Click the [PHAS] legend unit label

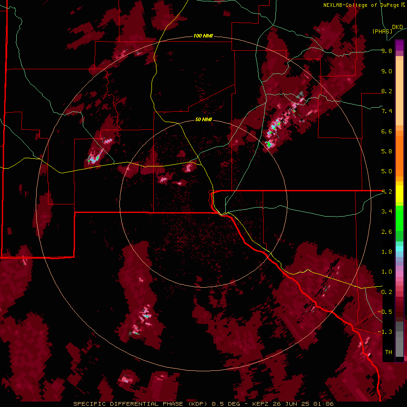tap(382, 31)
